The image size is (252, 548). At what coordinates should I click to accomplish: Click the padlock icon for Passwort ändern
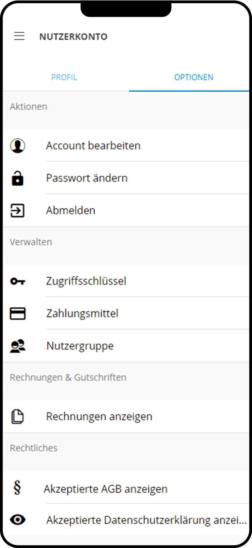point(18,178)
